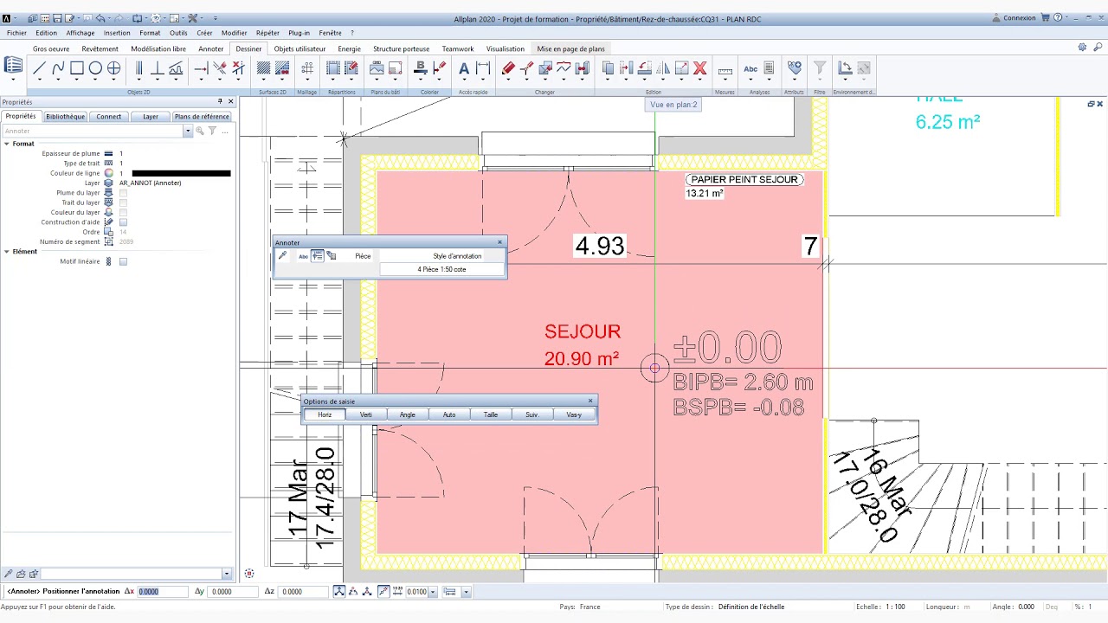
Task: Toggle the Plume du layer checkbox
Action: (123, 193)
